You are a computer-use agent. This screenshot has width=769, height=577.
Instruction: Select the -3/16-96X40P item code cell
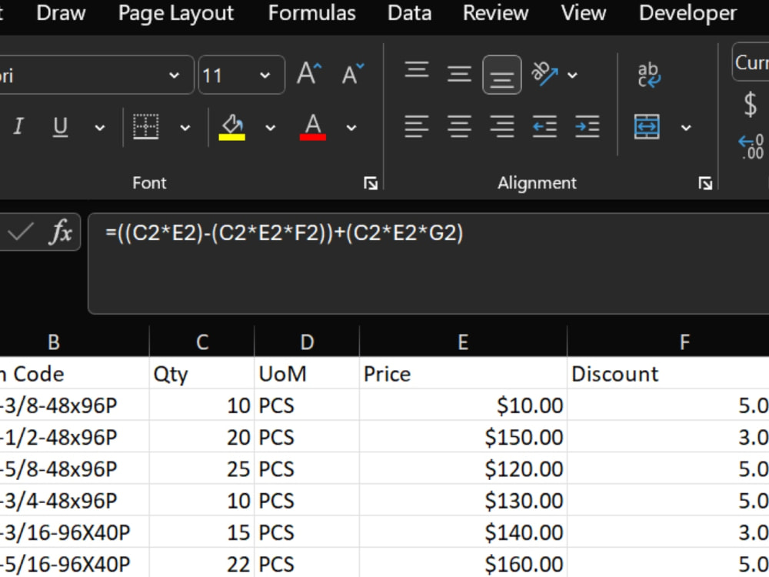coord(75,532)
